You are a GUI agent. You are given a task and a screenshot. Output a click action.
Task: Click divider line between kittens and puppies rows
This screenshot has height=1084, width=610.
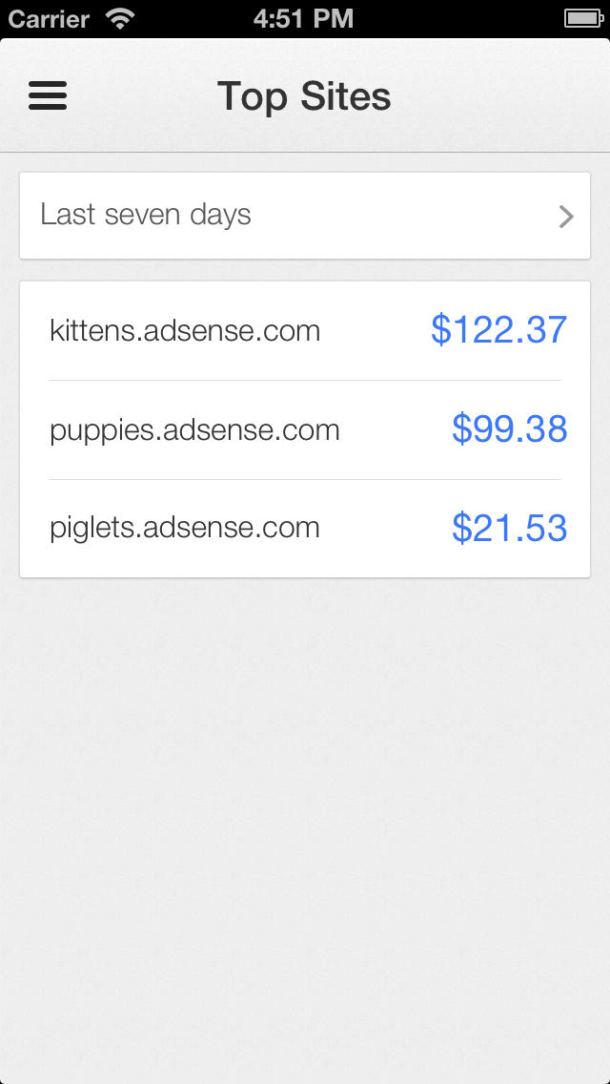305,380
